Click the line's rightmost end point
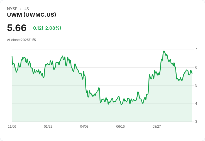This screenshot has height=141, width=205. pyautogui.click(x=192, y=73)
